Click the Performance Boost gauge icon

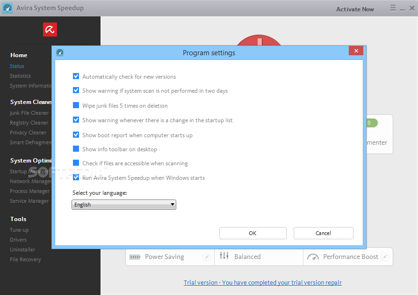(x=313, y=257)
